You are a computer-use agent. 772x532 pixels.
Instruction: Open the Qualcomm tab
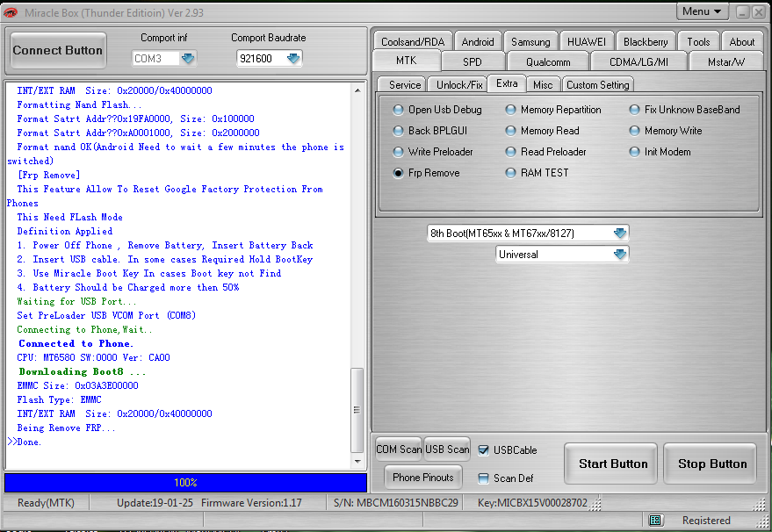[x=548, y=62]
